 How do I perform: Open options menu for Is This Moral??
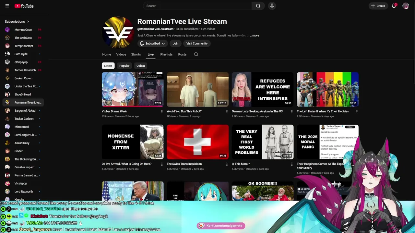point(292,164)
